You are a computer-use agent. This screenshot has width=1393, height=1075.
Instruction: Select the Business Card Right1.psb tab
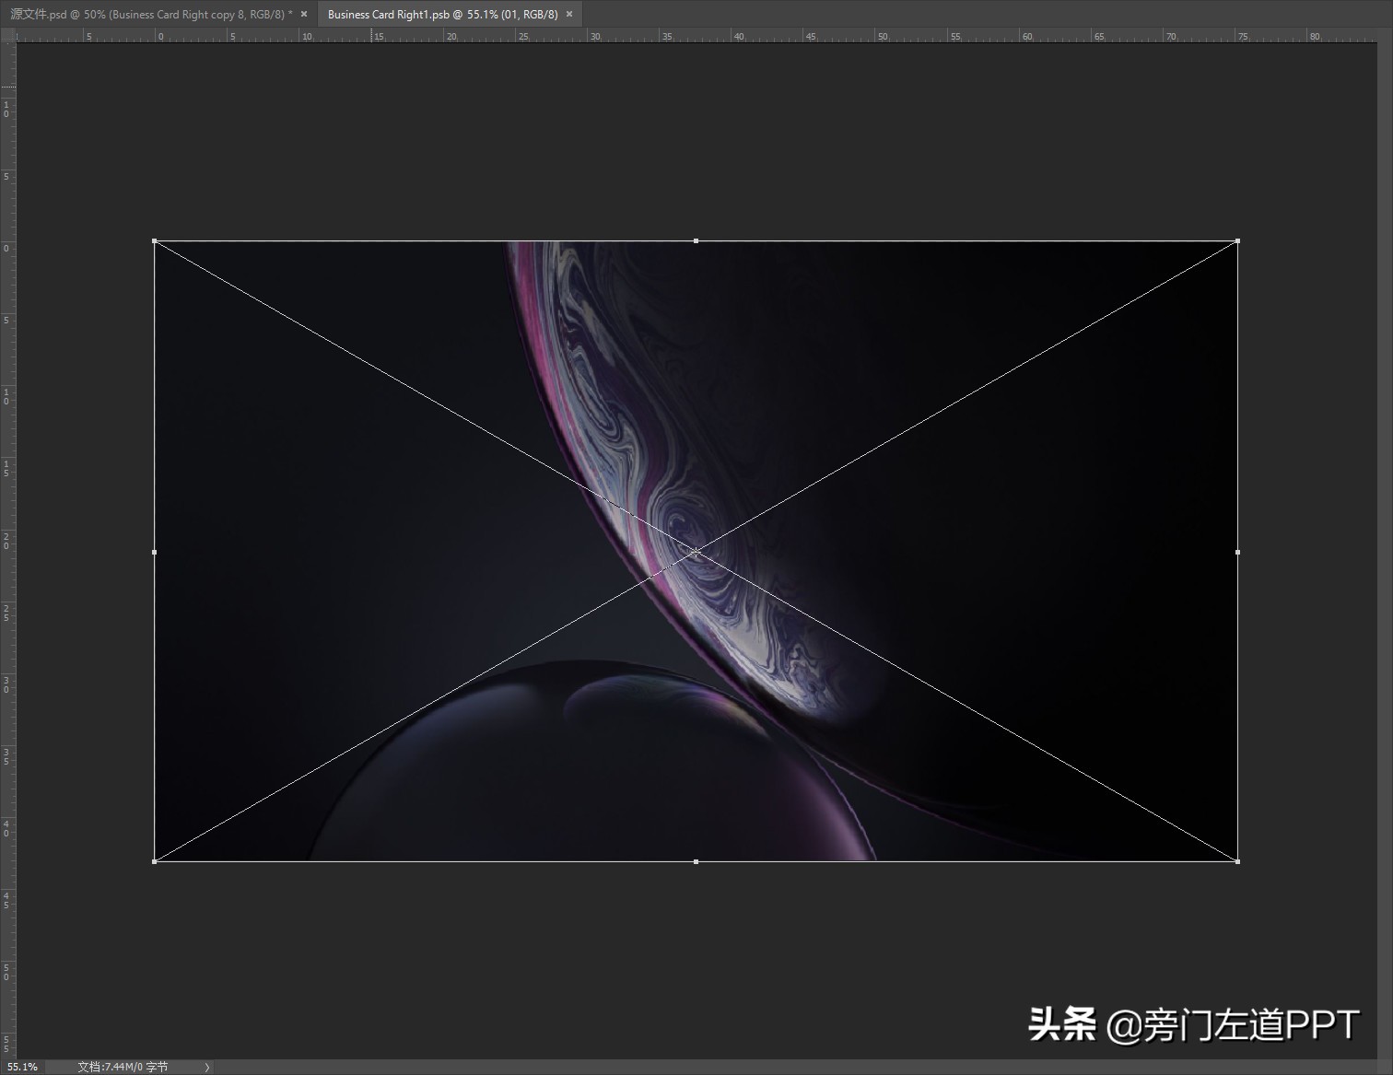pyautogui.click(x=442, y=14)
